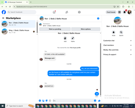Reload the page
Viewport: 135px width, 108px height.
tap(10, 6)
